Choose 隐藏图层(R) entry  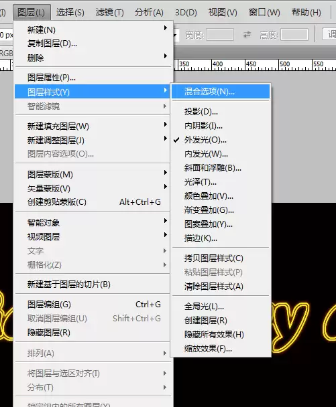93,333
